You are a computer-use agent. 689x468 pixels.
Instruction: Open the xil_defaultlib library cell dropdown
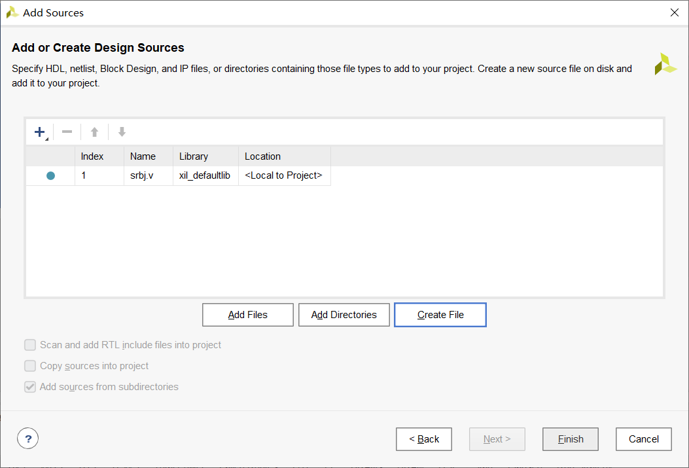(x=205, y=175)
